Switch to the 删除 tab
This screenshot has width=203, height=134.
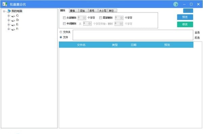coord(63,10)
